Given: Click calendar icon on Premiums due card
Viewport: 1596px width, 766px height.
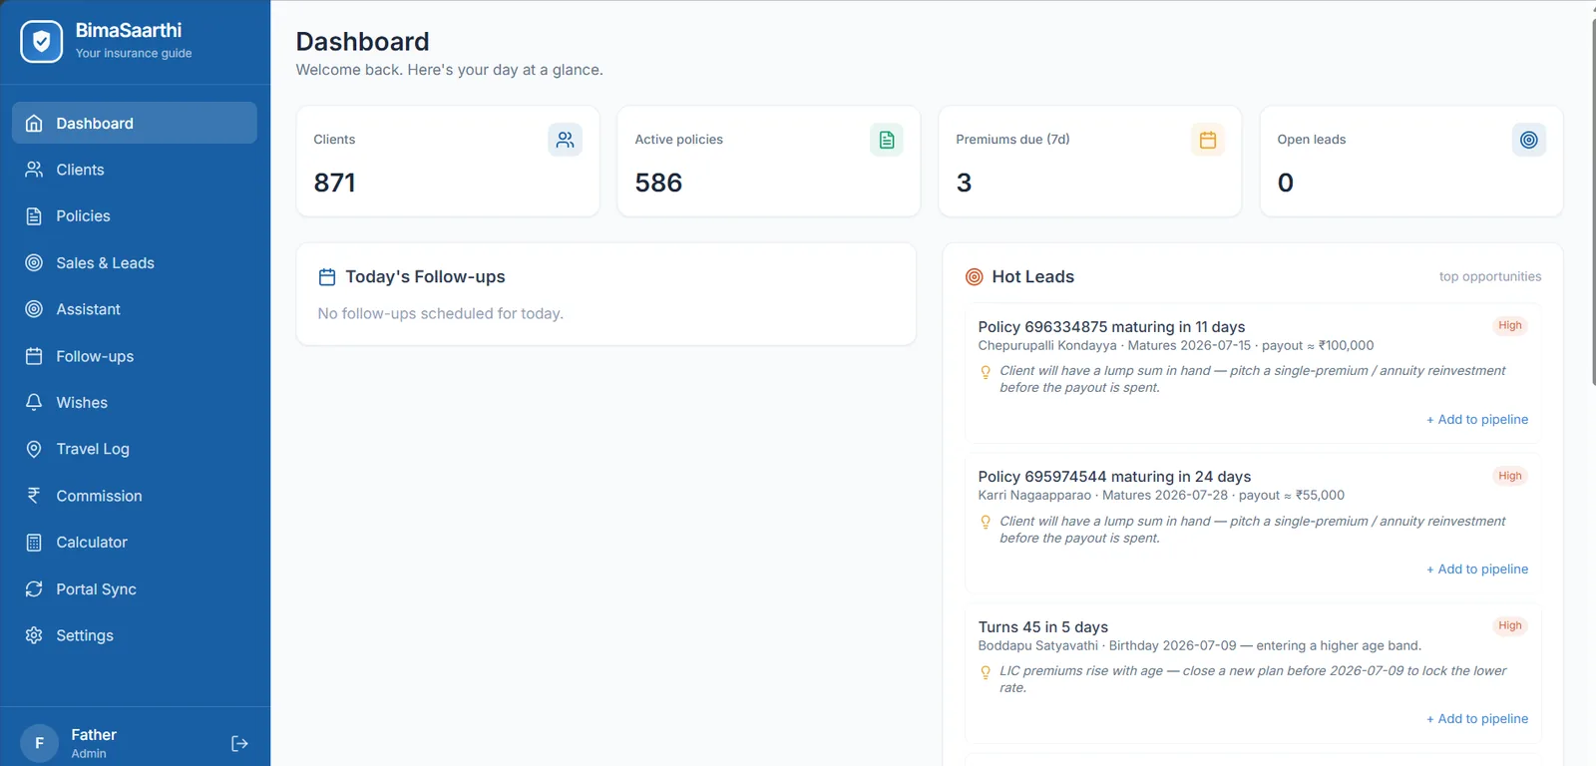Looking at the screenshot, I should point(1207,140).
